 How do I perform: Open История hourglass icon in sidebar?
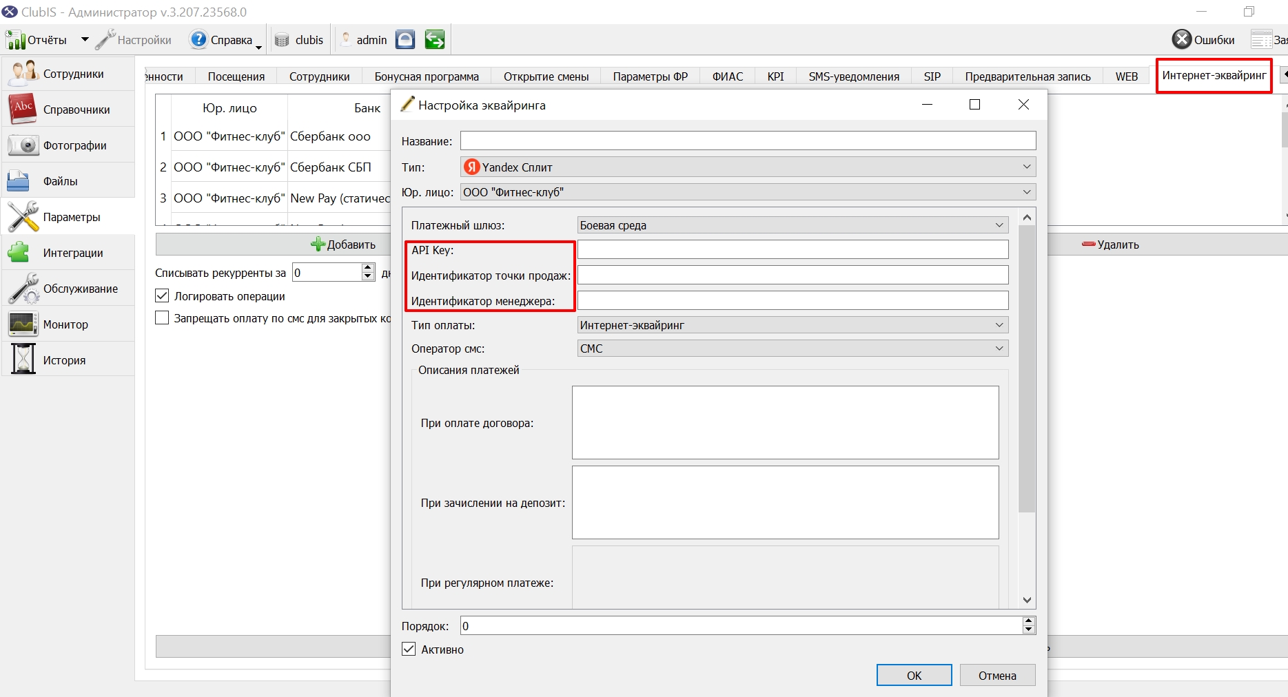(x=23, y=360)
